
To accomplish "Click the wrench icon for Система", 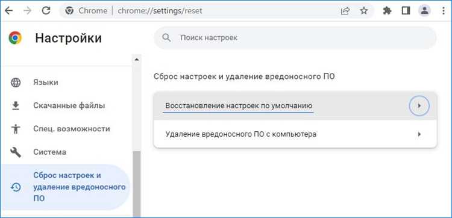I will (16, 152).
